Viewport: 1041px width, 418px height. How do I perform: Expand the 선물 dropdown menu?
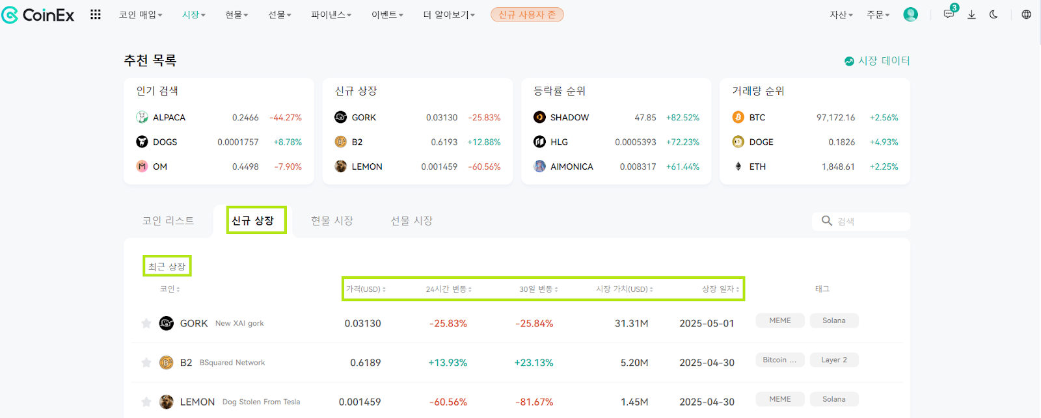coord(280,14)
